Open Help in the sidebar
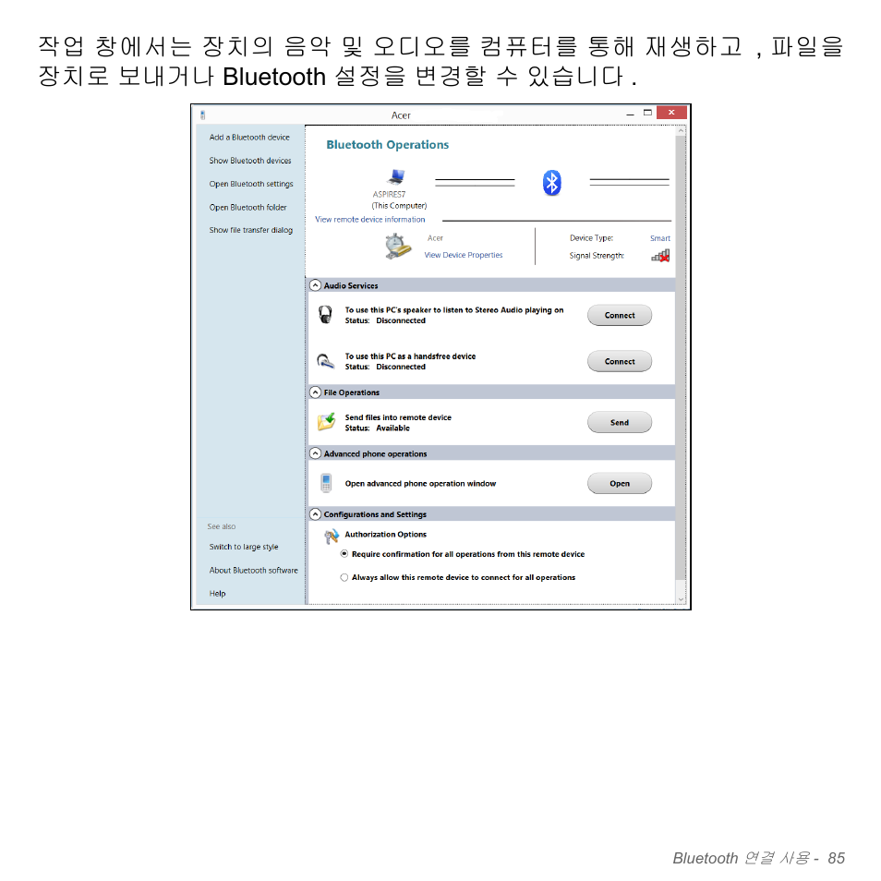The width and height of the screenshot is (881, 881). 217,593
